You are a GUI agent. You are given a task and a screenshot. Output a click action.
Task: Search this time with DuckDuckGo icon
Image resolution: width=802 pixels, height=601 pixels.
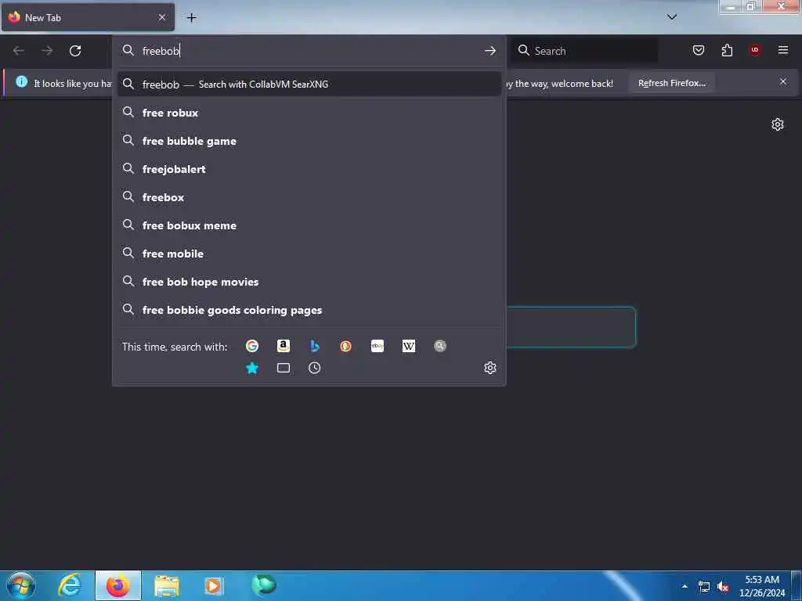345,346
